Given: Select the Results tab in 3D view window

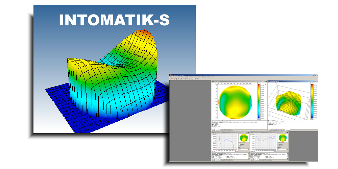Looking at the screenshot, I should [x=274, y=130].
